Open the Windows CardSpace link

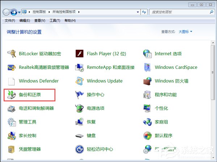click(176, 67)
